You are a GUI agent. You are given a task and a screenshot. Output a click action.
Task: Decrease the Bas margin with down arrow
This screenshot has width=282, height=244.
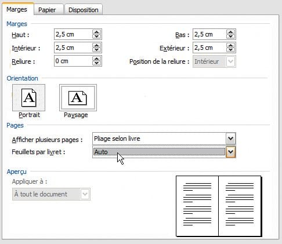click(x=230, y=37)
